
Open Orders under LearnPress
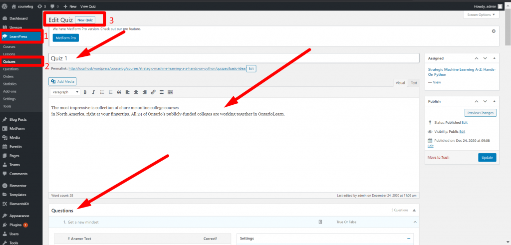click(x=8, y=76)
